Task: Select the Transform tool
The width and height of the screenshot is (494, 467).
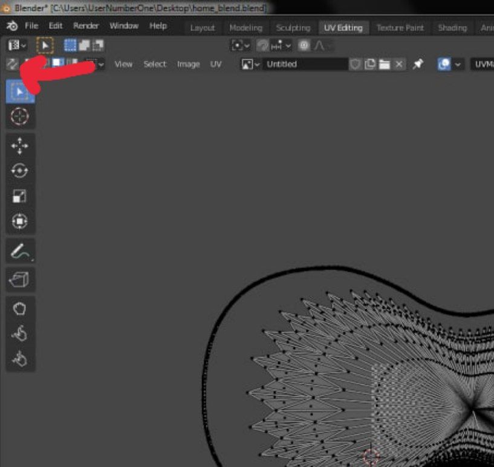Action: click(20, 221)
